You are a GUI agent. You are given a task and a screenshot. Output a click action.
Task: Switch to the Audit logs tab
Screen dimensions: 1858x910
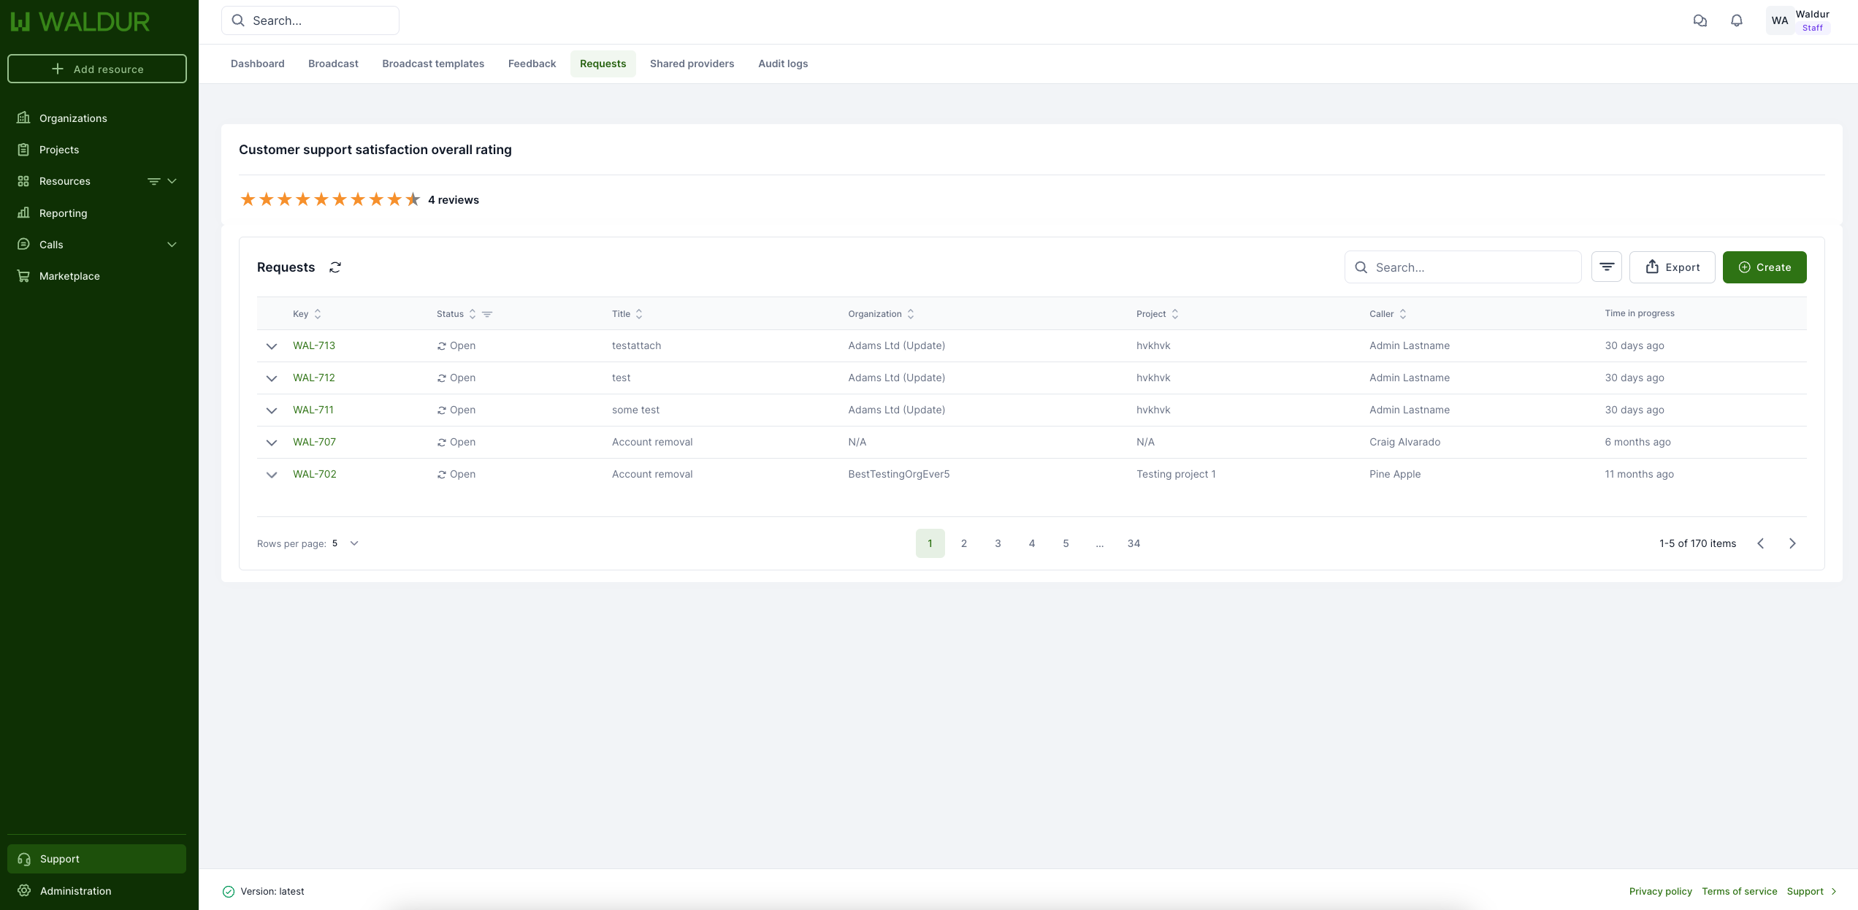(x=783, y=64)
